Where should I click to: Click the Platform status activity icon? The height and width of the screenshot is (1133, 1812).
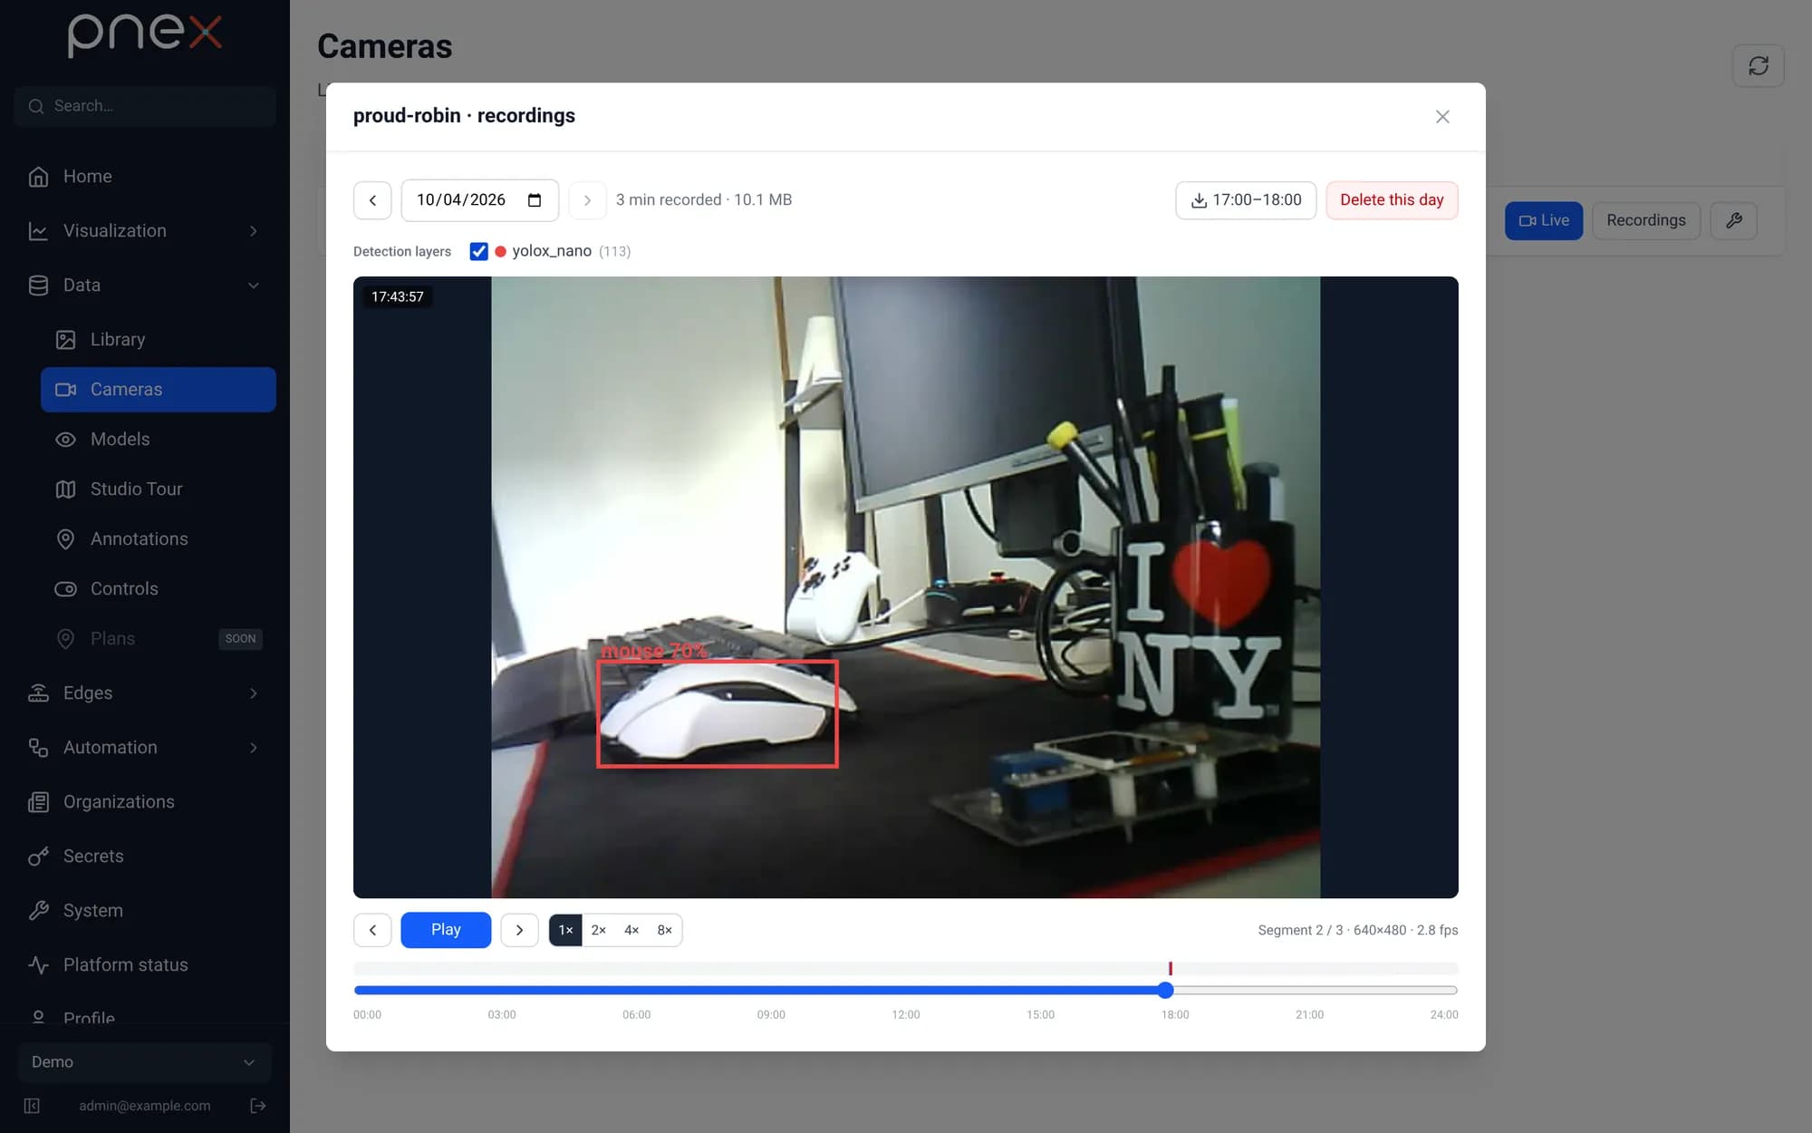(38, 964)
